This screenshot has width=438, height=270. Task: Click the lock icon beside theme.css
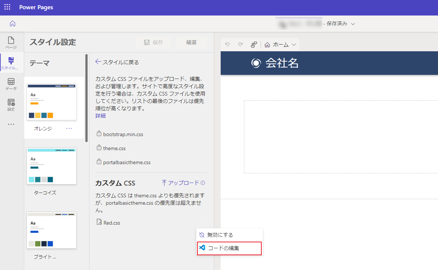pos(99,148)
